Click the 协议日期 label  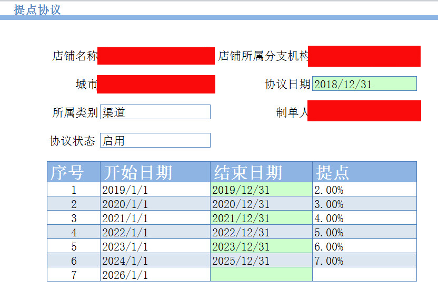pos(287,84)
